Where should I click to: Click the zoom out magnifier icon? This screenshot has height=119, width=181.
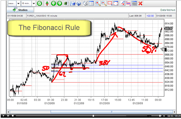[104, 4]
